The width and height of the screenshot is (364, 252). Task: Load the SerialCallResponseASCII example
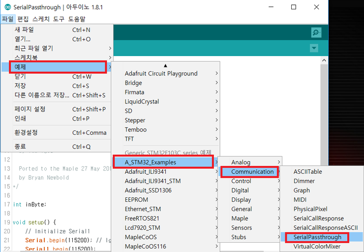click(x=322, y=227)
